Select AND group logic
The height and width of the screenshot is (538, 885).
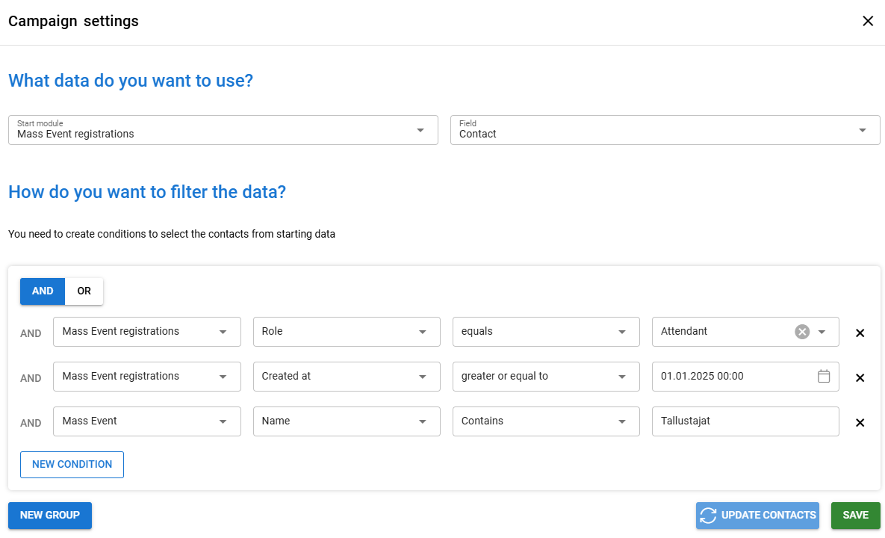tap(43, 291)
